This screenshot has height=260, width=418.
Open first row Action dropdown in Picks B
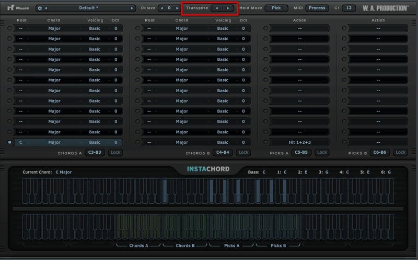(x=378, y=28)
